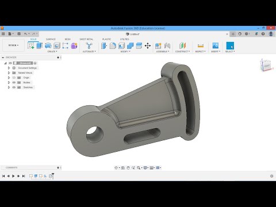276x207 pixels.
Task: Switch to the Mesh tab
Action: pos(68,39)
